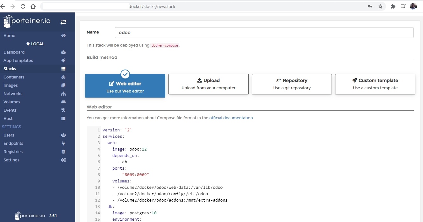Reload the page in browser
Viewport: 423px width, 222px height.
click(x=23, y=6)
